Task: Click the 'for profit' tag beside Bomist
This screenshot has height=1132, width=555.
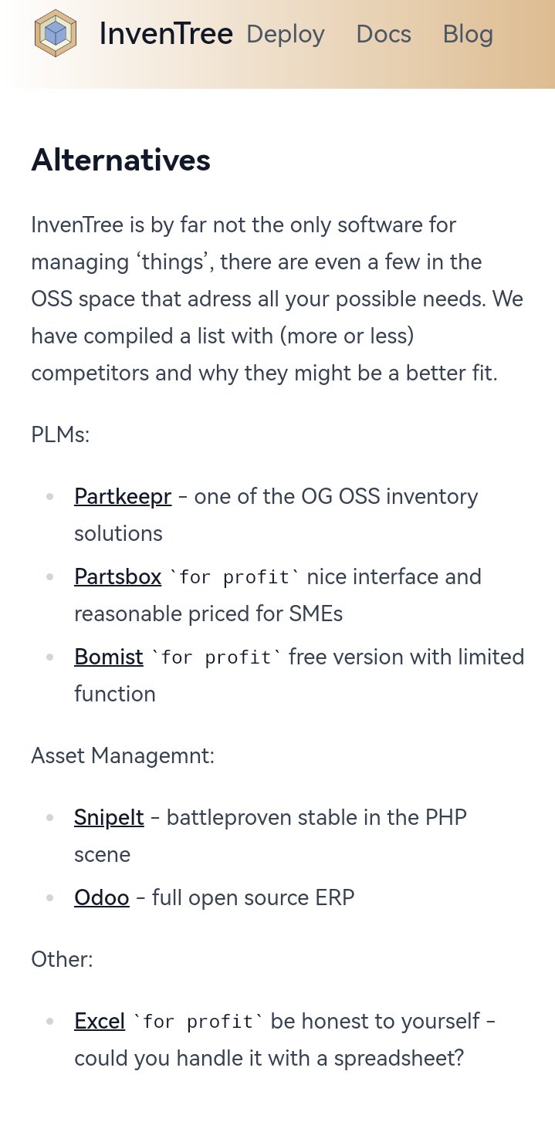Action: coord(217,657)
